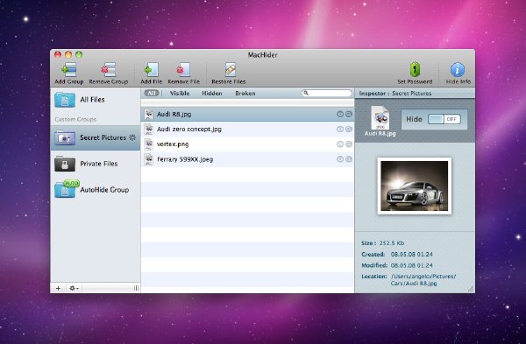Viewport: 526px width, 344px height.
Task: Open the Secret Pictures group
Action: 96,137
